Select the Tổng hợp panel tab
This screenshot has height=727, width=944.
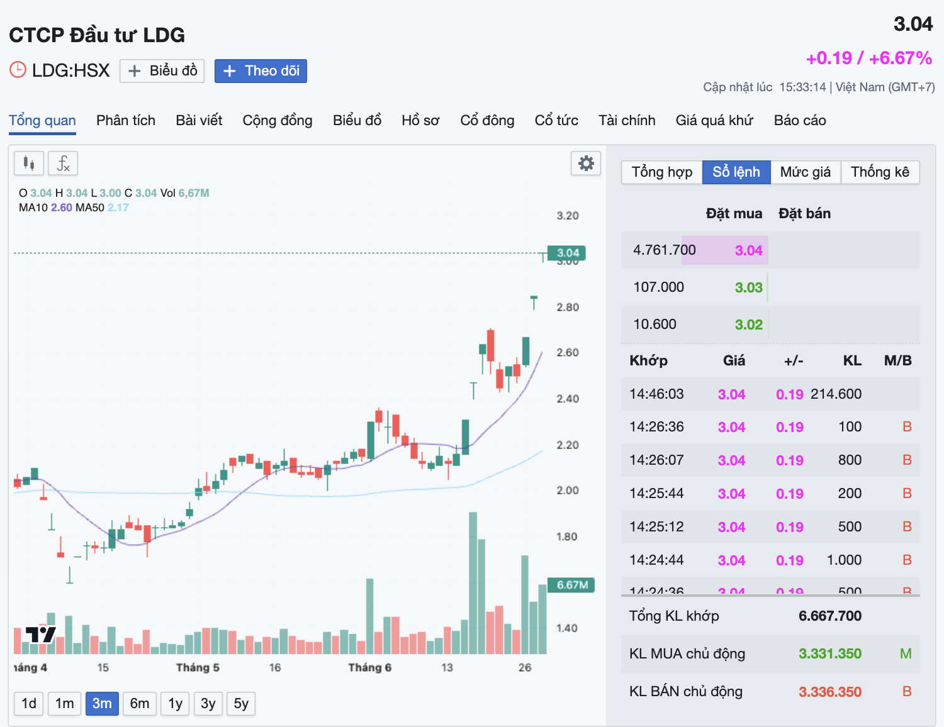click(x=662, y=172)
